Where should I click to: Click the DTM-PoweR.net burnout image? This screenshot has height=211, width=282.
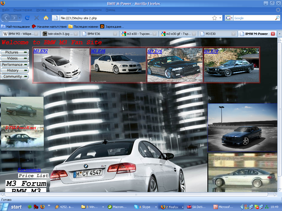(x=22, y=138)
